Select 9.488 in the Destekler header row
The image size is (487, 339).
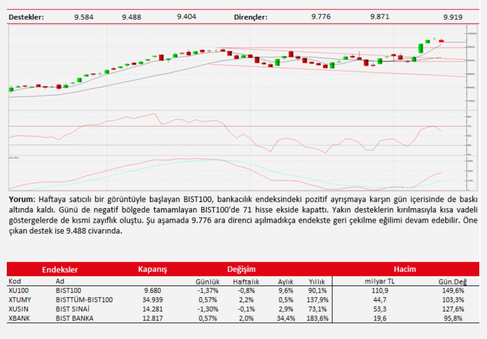coord(131,17)
